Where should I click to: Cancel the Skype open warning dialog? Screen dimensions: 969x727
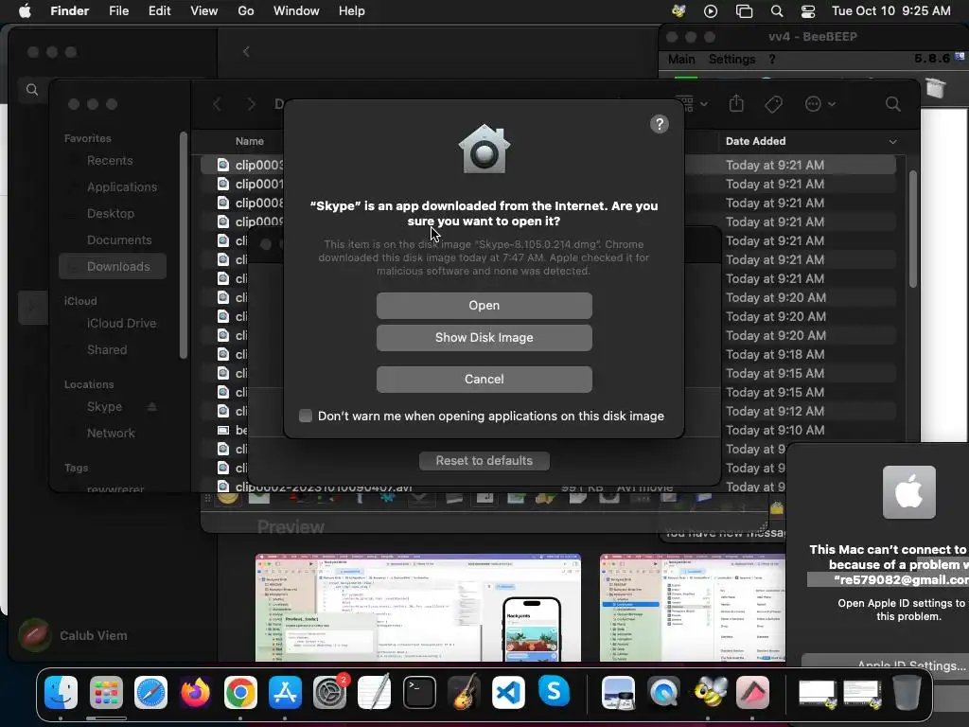[484, 379]
